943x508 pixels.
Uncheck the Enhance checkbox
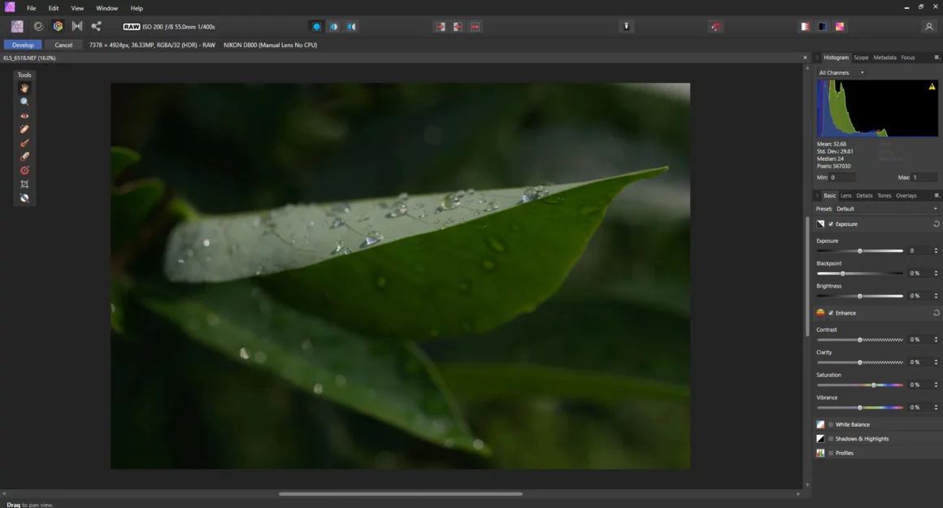click(831, 313)
